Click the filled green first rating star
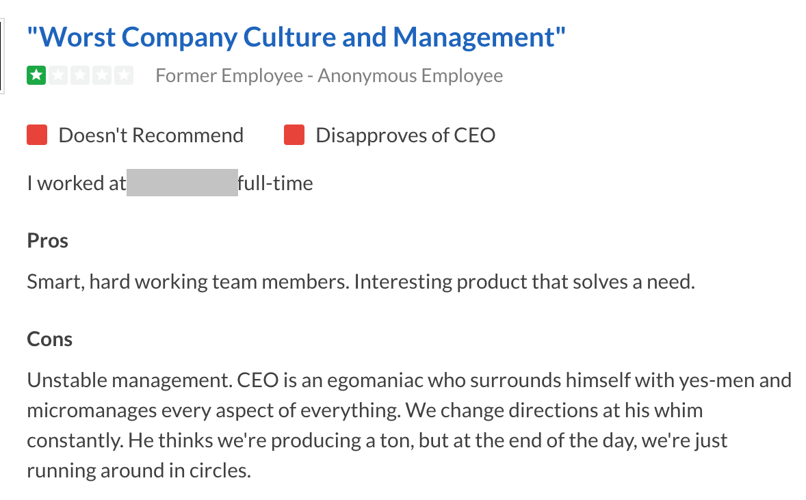This screenshot has height=500, width=806. pos(36,75)
